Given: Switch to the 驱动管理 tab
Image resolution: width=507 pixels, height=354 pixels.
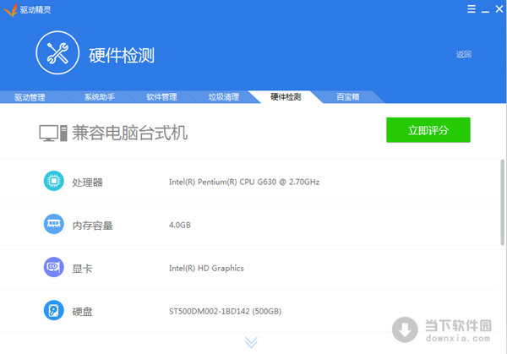Looking at the screenshot, I should tap(30, 97).
